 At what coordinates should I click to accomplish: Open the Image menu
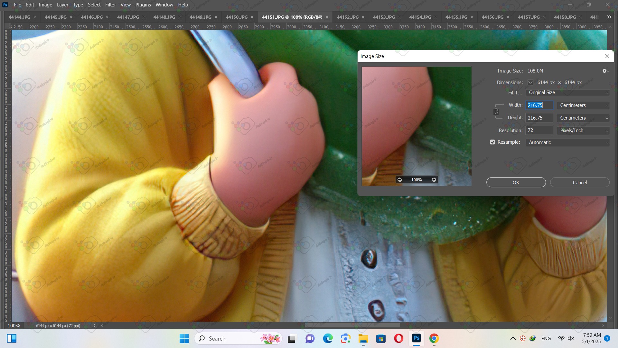[45, 5]
